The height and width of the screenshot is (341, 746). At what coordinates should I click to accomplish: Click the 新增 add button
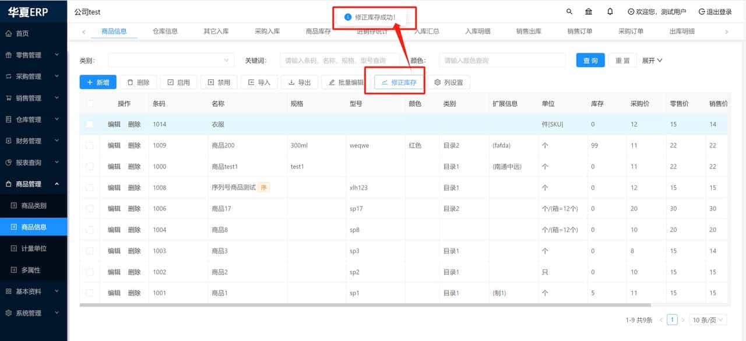pyautogui.click(x=97, y=82)
